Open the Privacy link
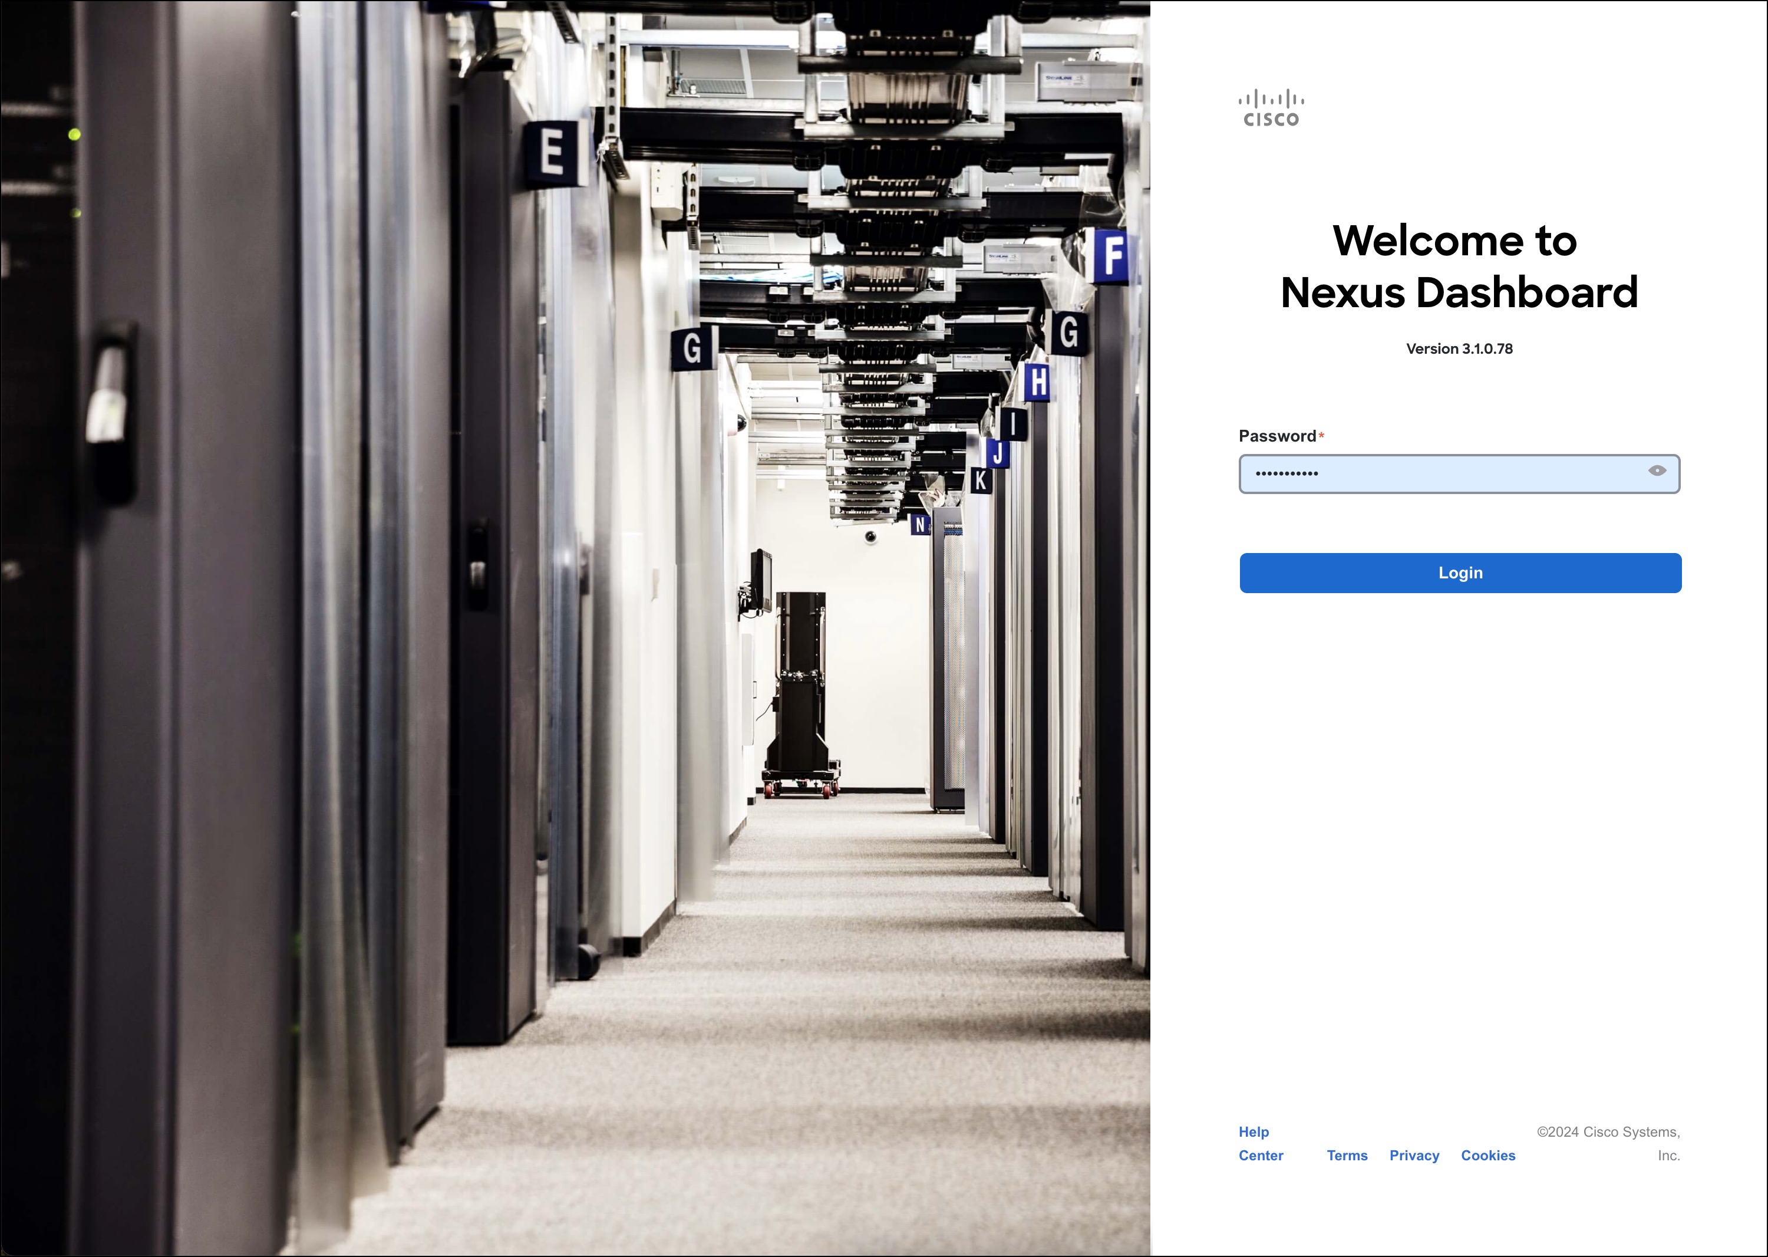 click(x=1414, y=1155)
